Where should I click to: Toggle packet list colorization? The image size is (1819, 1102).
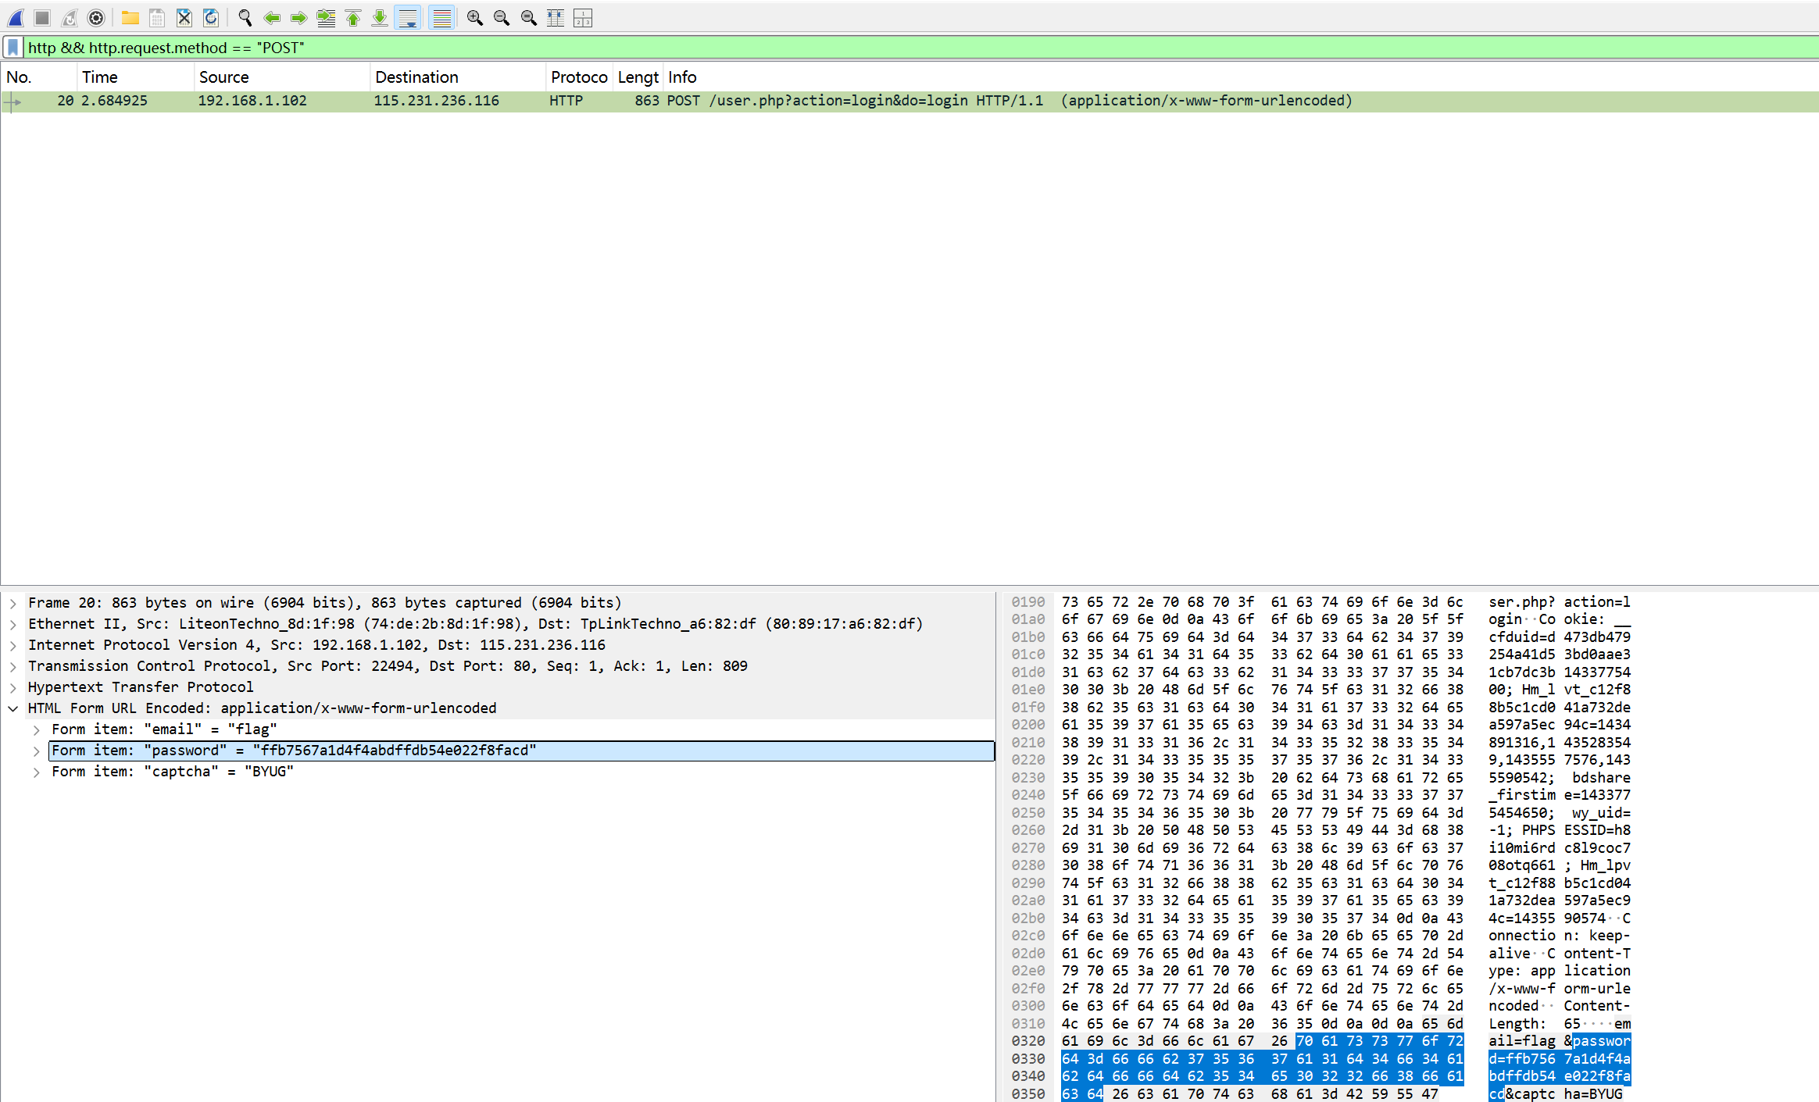[441, 17]
